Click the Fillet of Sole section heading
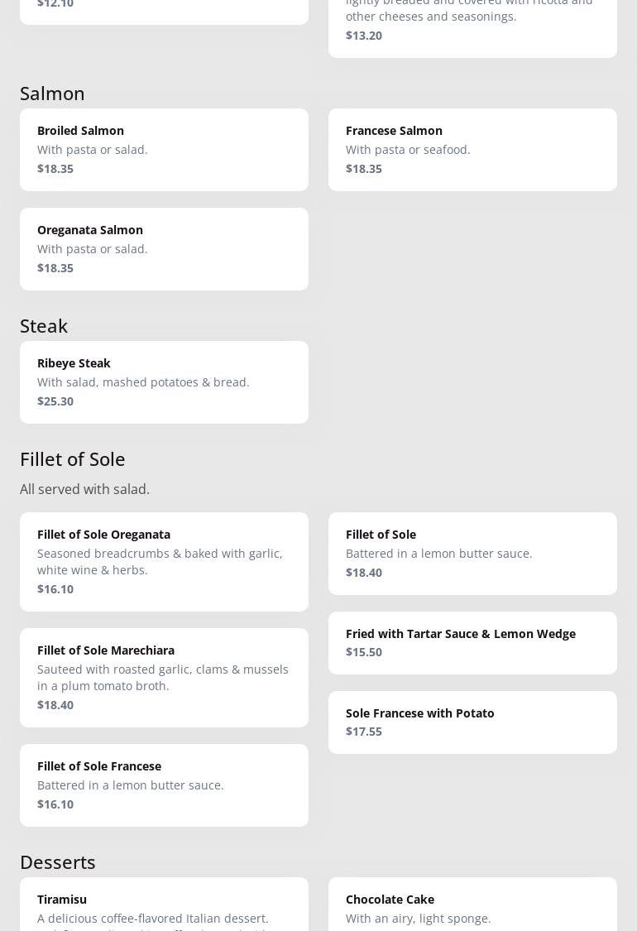The width and height of the screenshot is (637, 931). [73, 459]
